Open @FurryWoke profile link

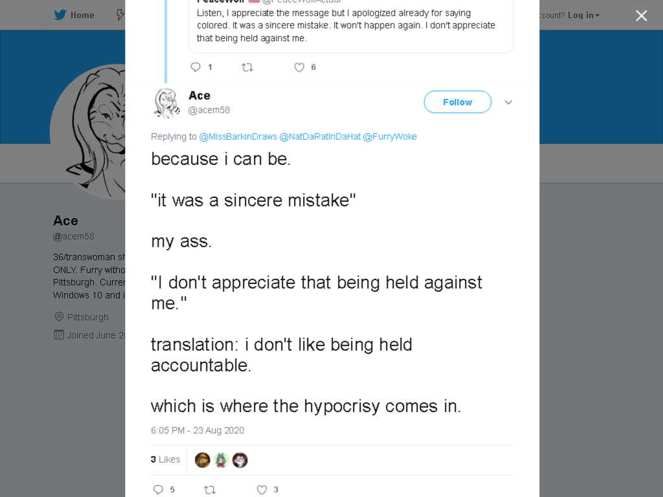click(x=390, y=137)
